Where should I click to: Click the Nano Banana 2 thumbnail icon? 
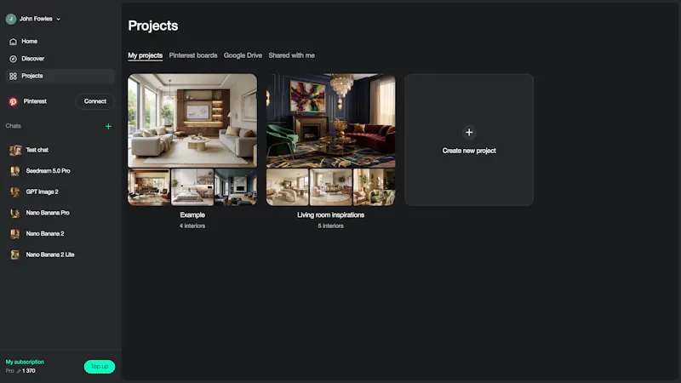pyautogui.click(x=15, y=234)
